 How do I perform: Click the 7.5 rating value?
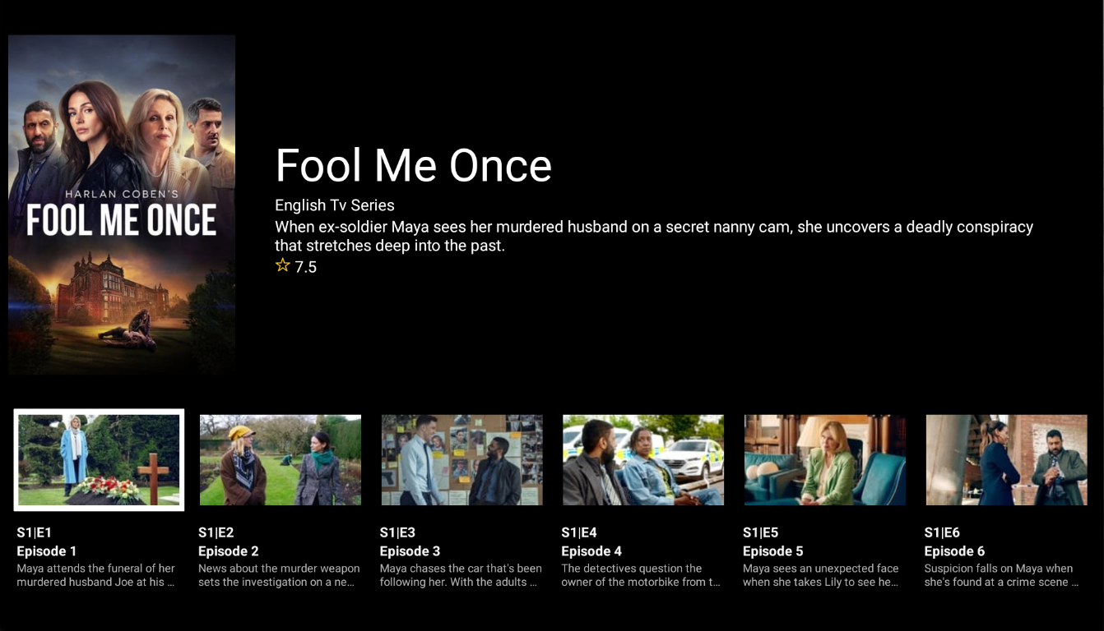point(306,266)
